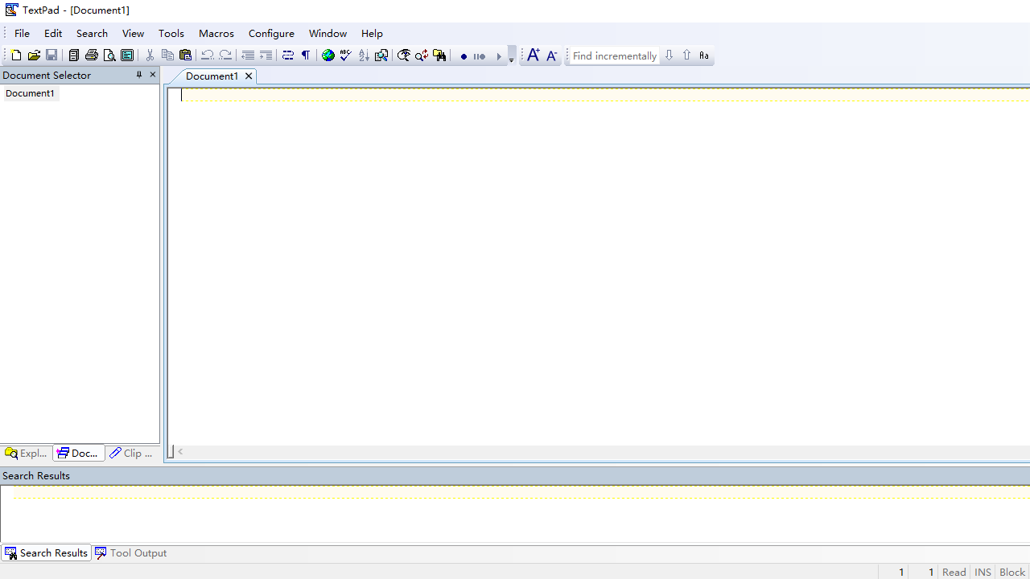1030x579 pixels.
Task: Select Document1 in Document Selector list
Action: tap(30, 93)
